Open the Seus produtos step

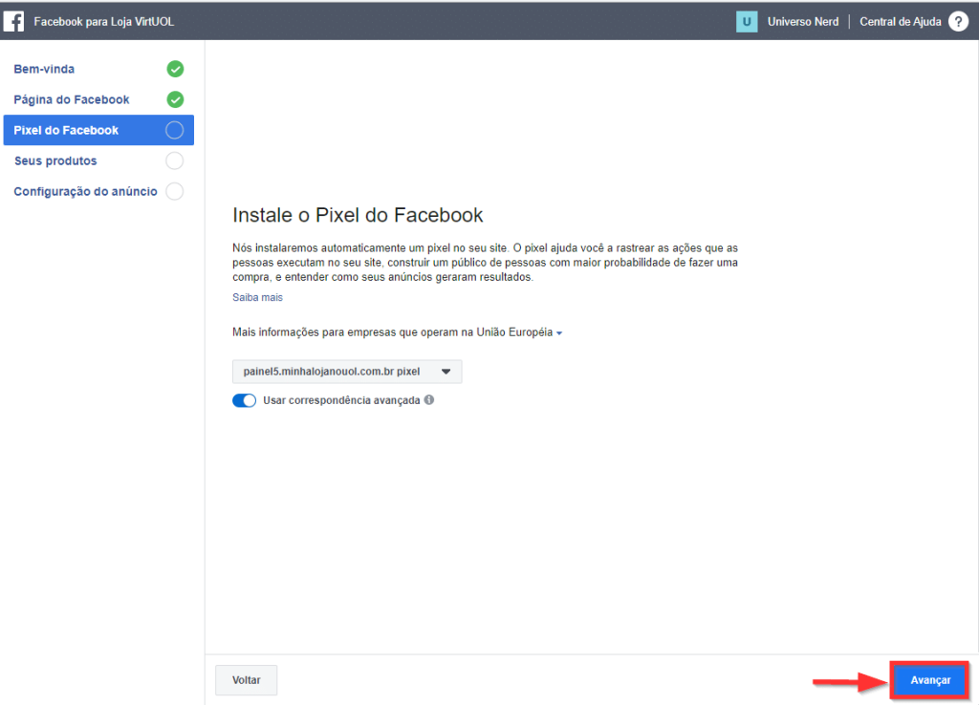[55, 160]
